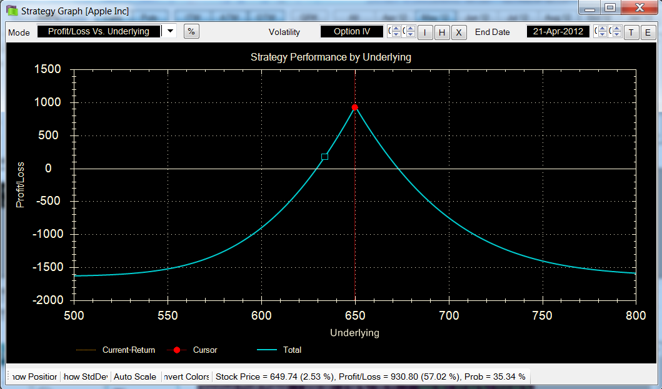This screenshot has width=662, height=389.
Task: Click the I volatility button
Action: click(x=424, y=32)
